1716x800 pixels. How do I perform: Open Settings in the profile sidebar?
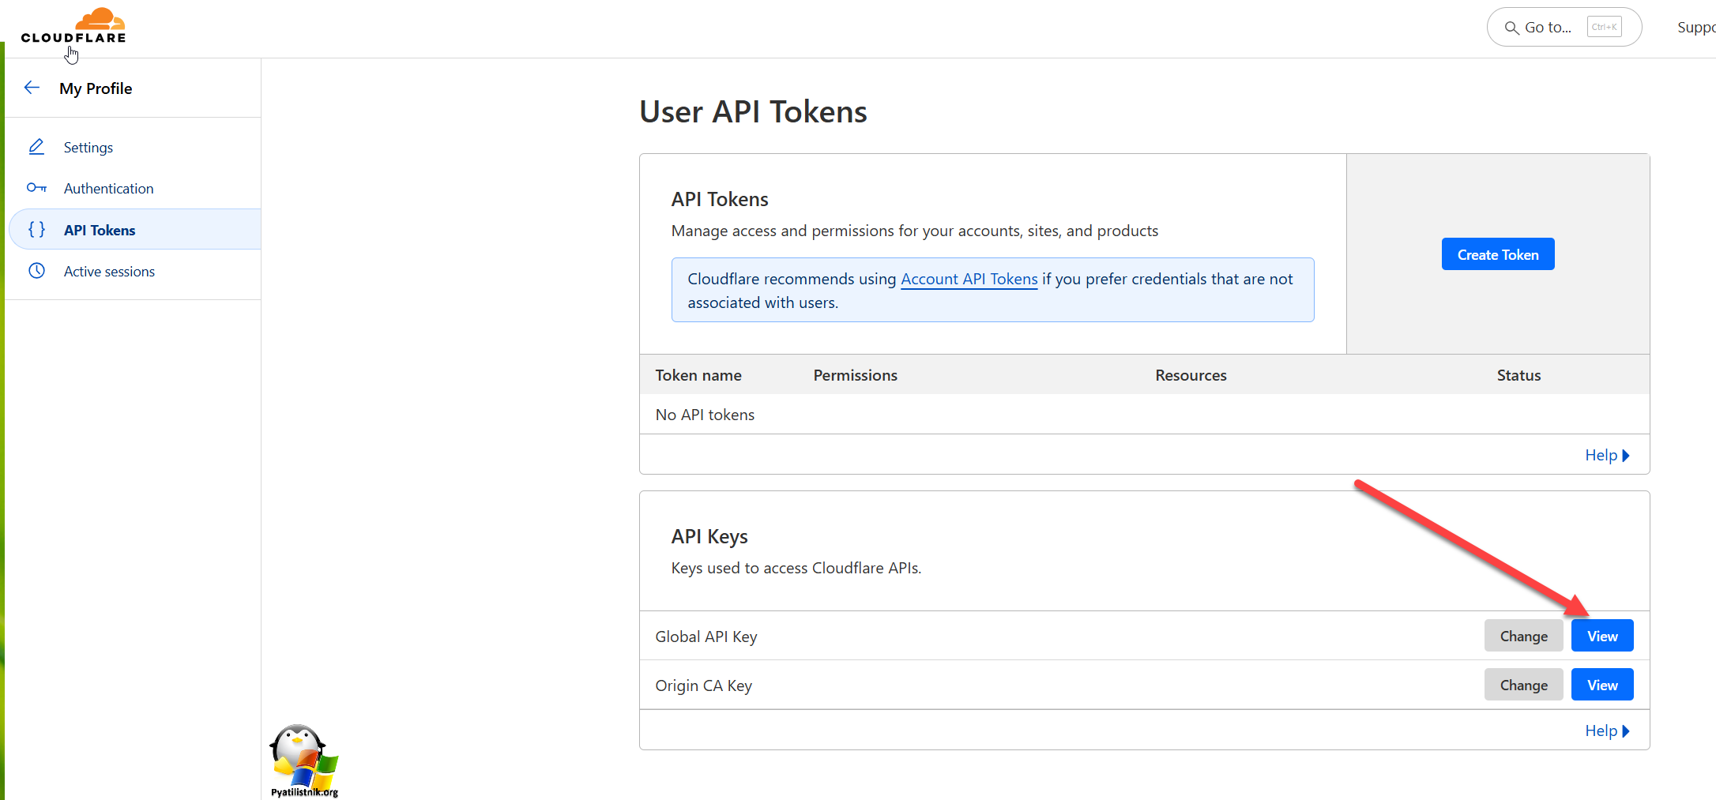click(134, 148)
